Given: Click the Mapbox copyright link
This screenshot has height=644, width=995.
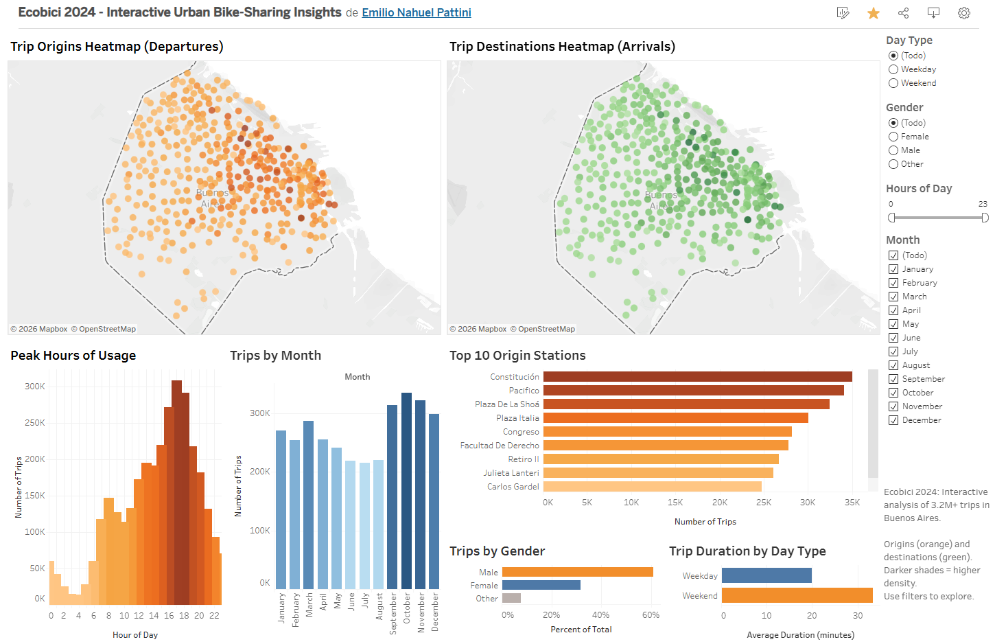Looking at the screenshot, I should (x=38, y=329).
